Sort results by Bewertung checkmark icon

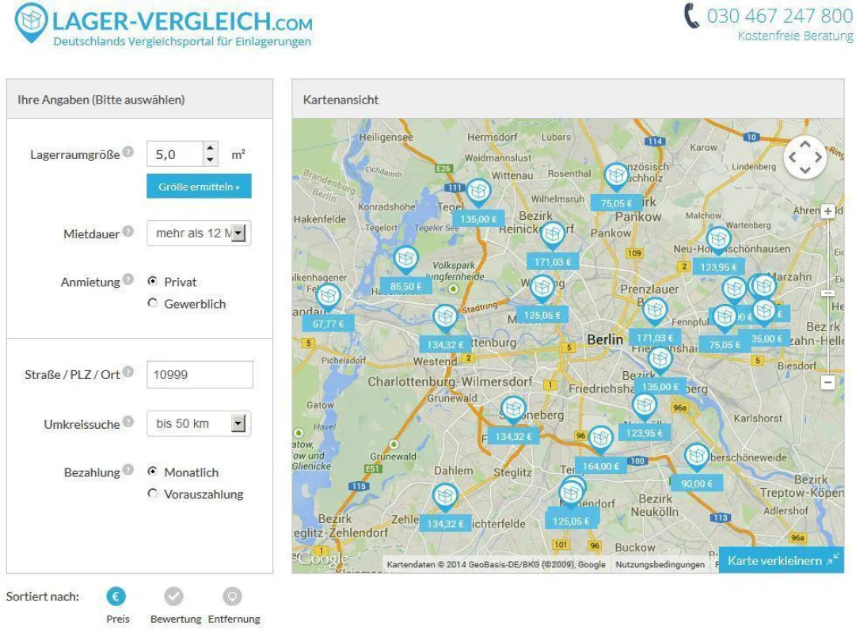[x=174, y=597]
